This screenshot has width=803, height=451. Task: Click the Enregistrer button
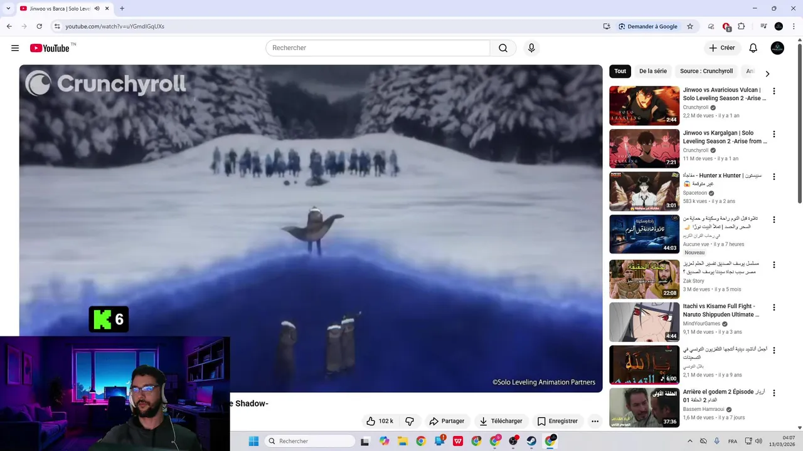558,421
